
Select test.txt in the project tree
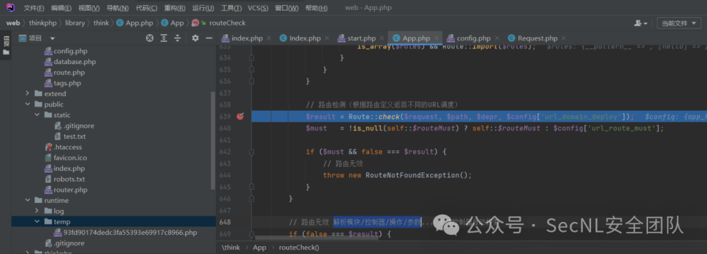(69, 136)
